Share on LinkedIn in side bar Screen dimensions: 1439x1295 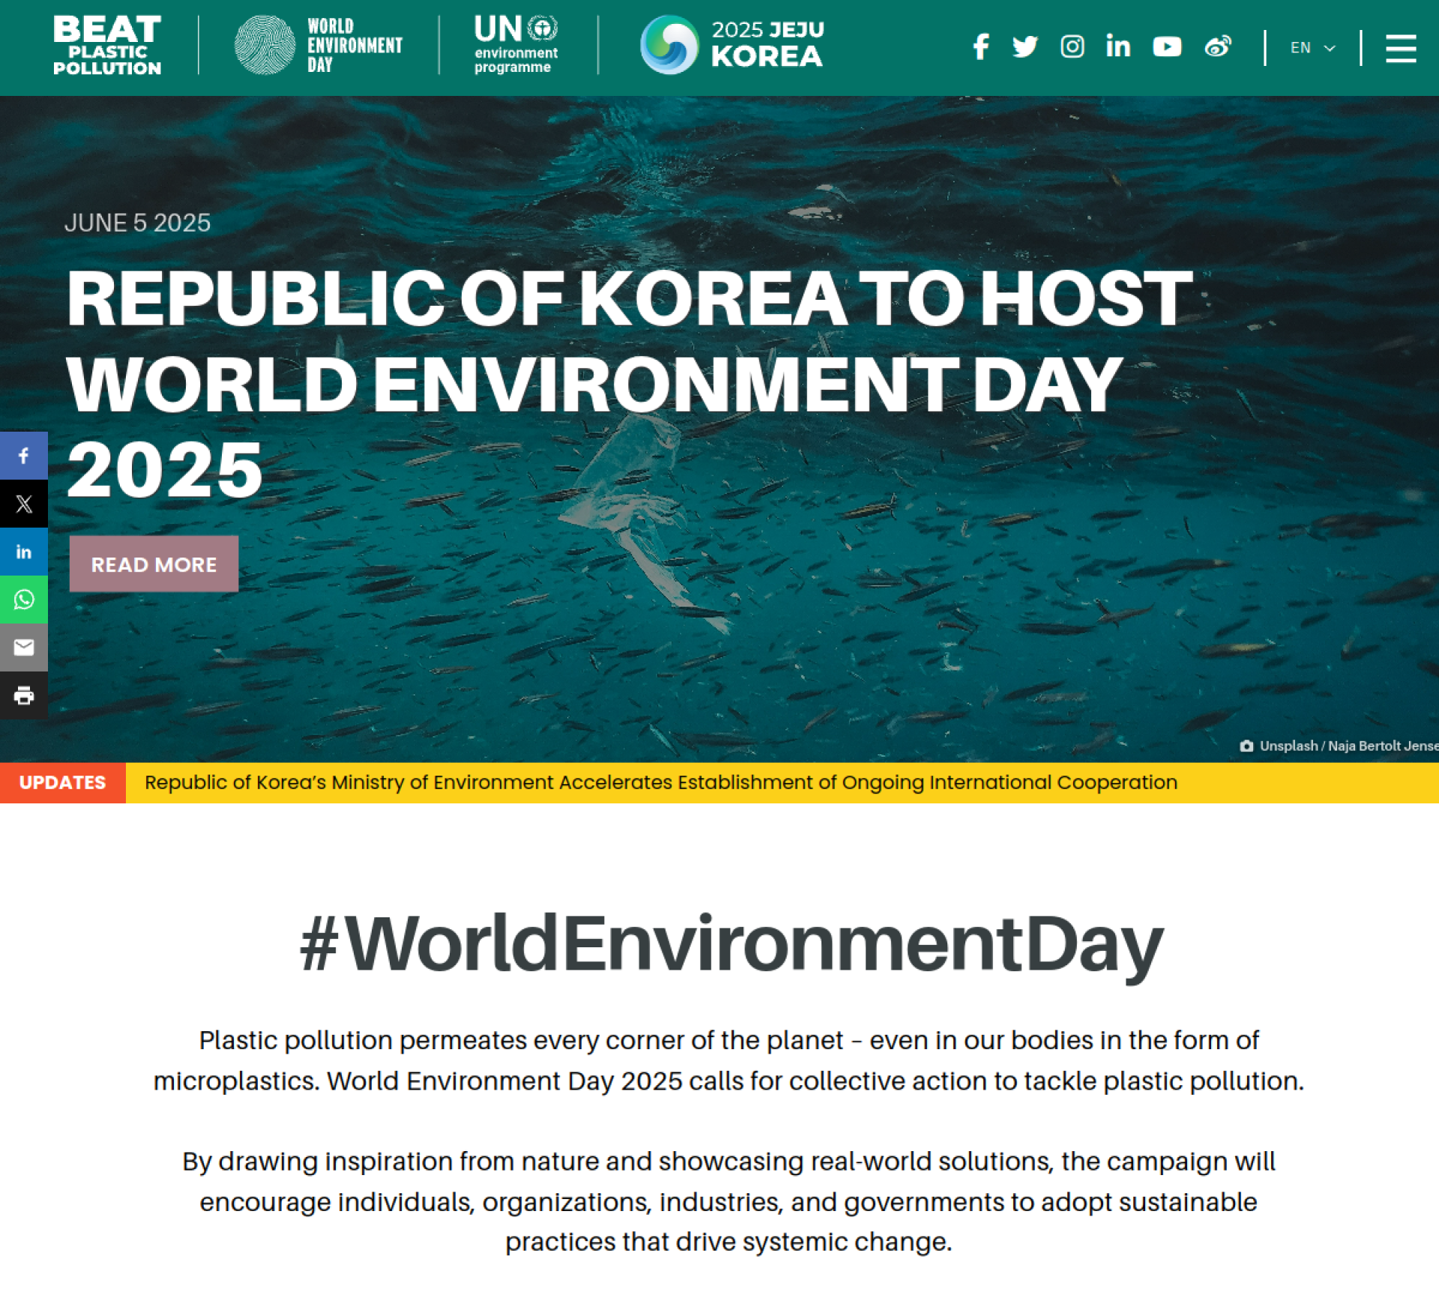(24, 552)
